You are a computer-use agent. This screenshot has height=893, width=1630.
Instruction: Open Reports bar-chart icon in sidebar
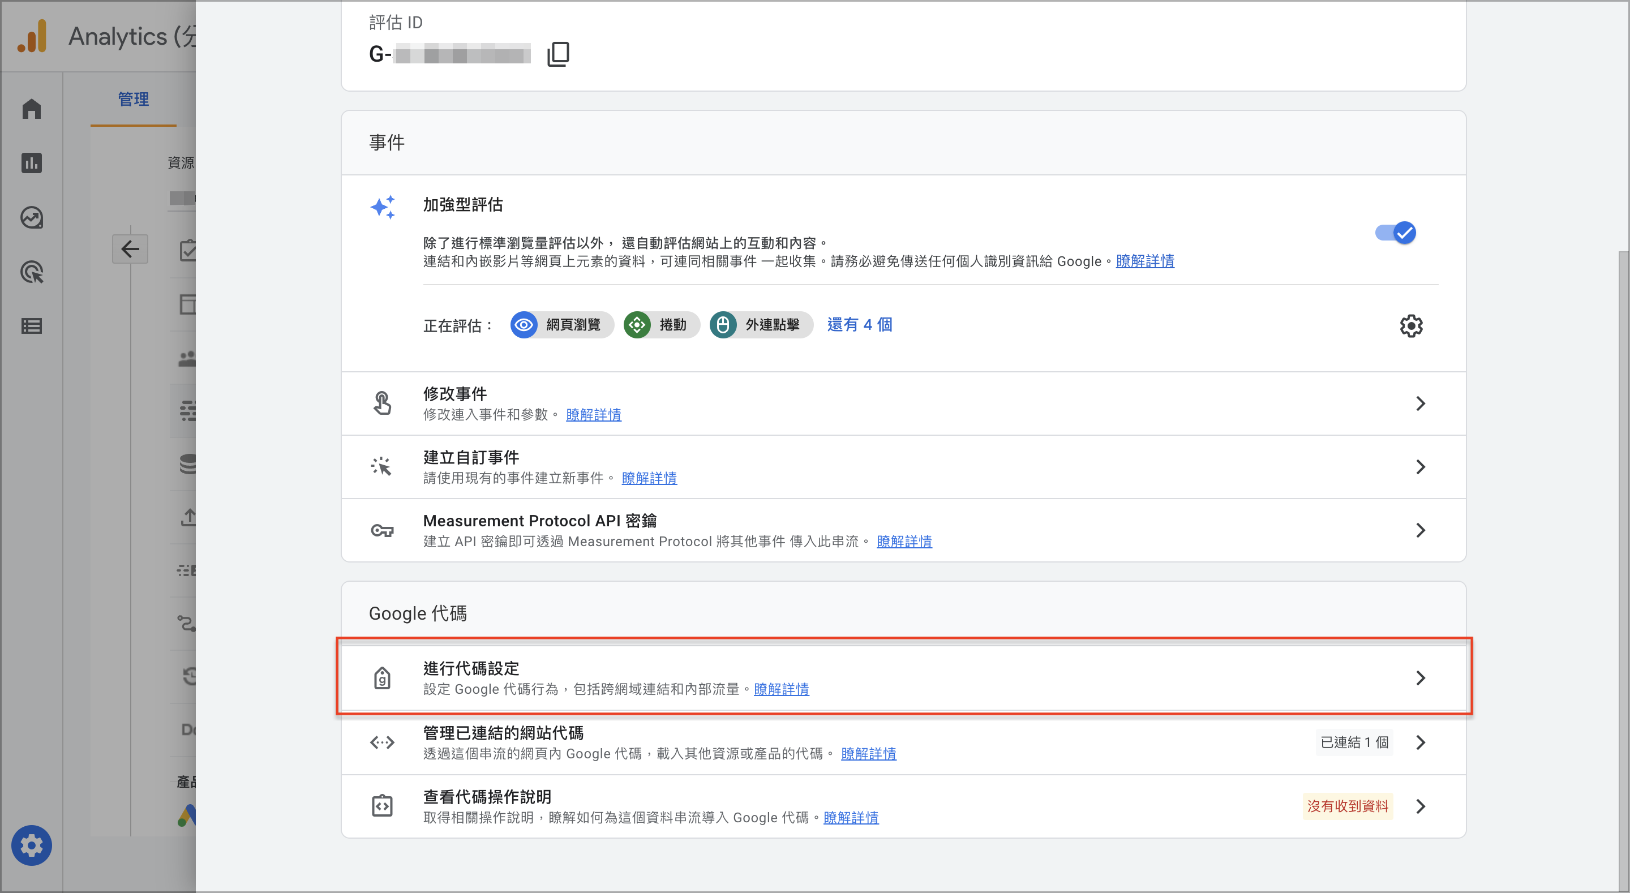click(32, 164)
